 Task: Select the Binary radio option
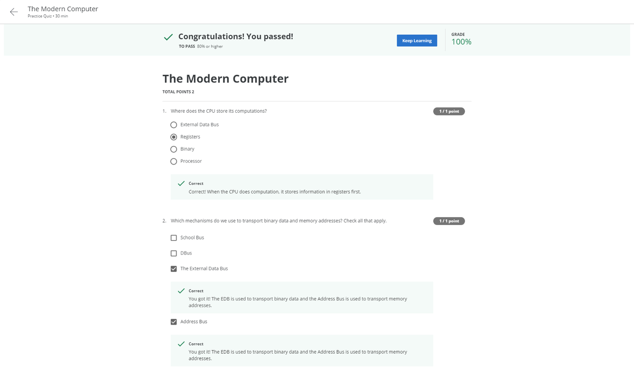(x=173, y=149)
